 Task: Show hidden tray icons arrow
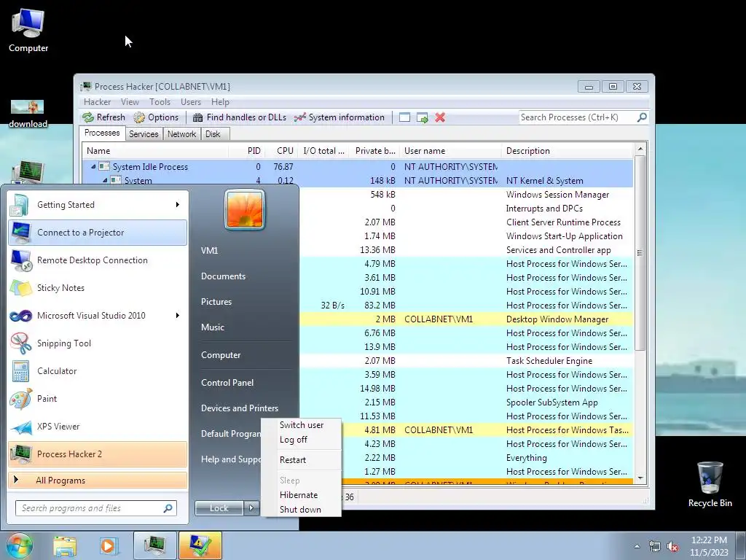(637, 547)
